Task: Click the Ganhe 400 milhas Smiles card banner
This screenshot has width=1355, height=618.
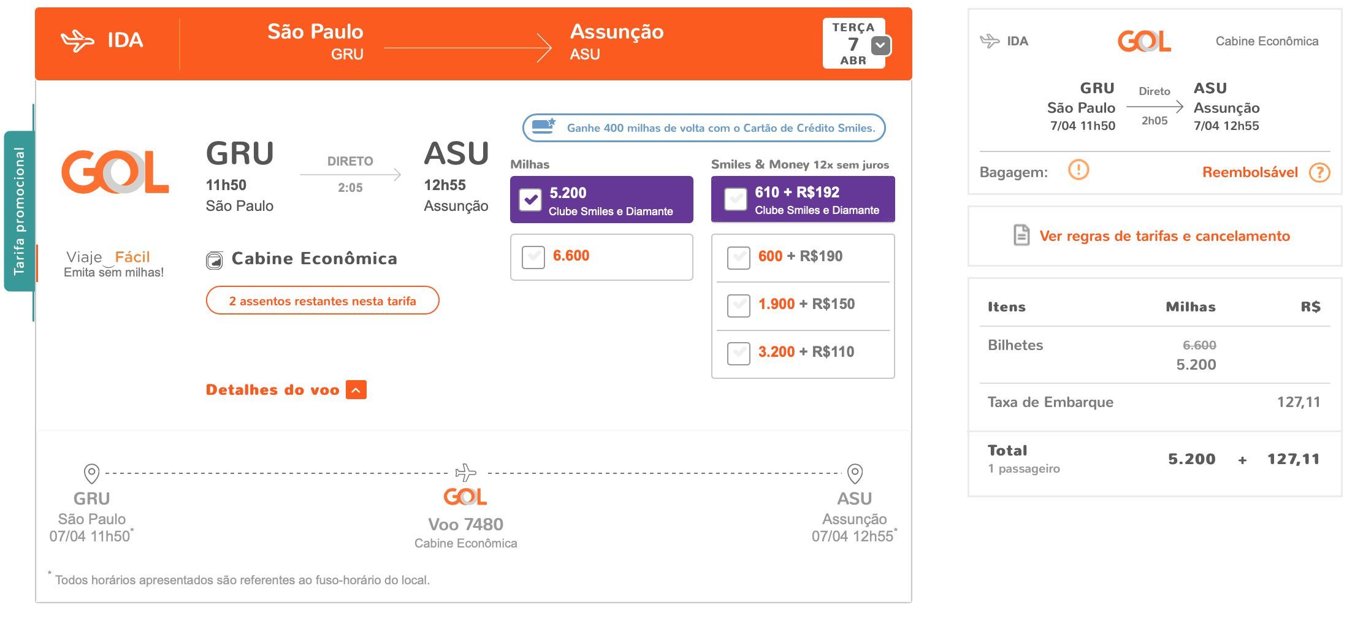Action: tap(704, 128)
